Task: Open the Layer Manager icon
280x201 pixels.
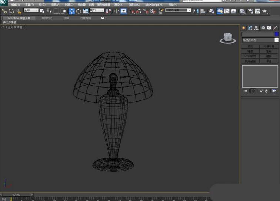Action: click(x=211, y=11)
